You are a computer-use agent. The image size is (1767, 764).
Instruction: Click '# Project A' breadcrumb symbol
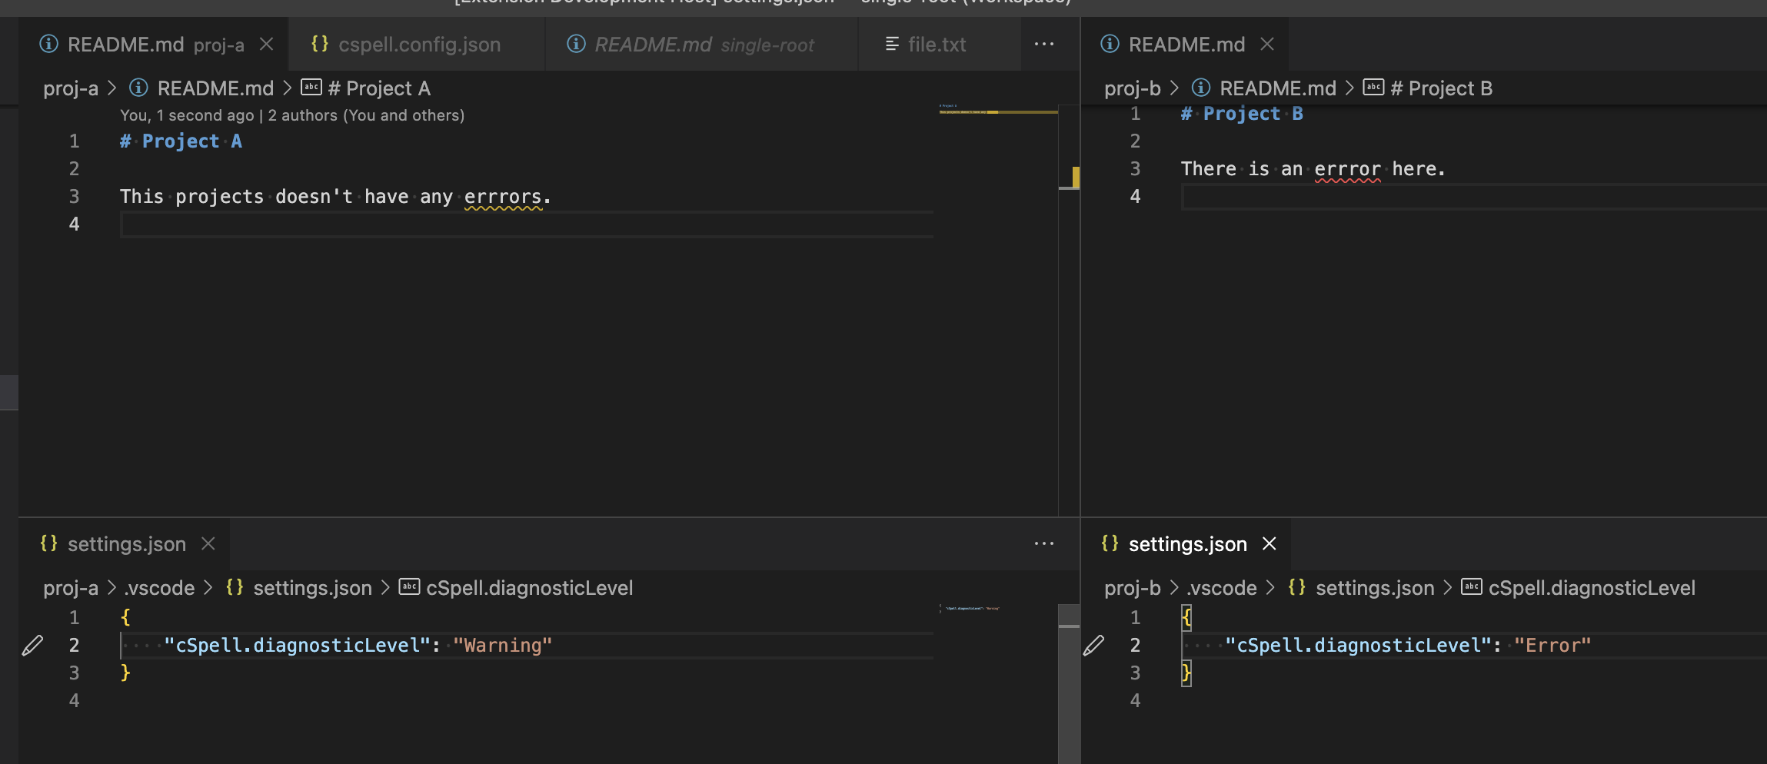tap(379, 88)
